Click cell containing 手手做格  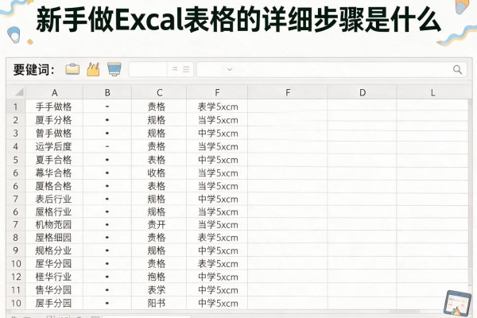pyautogui.click(x=54, y=107)
